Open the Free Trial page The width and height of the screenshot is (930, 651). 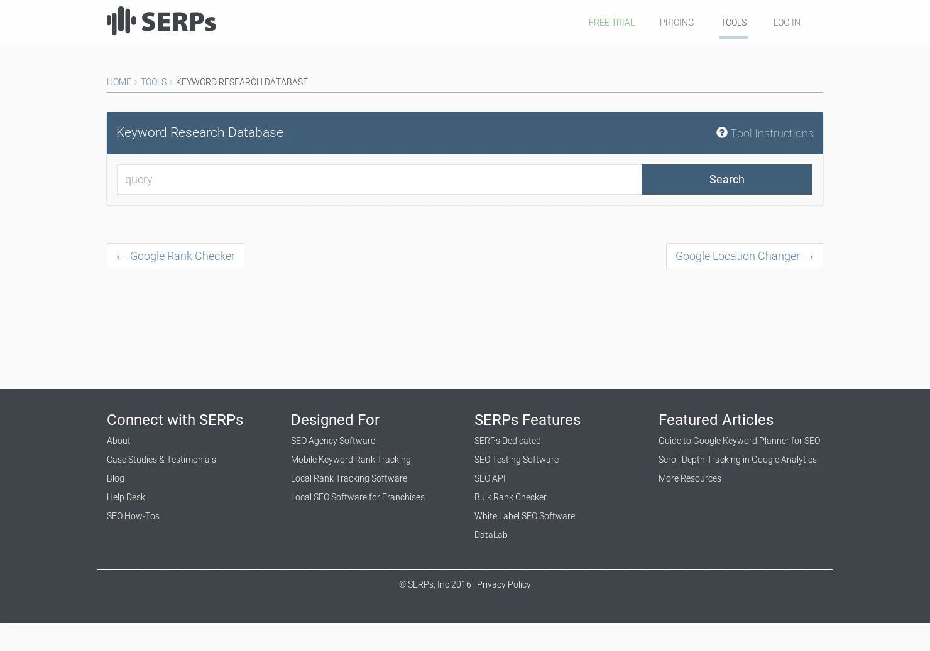pos(611,23)
